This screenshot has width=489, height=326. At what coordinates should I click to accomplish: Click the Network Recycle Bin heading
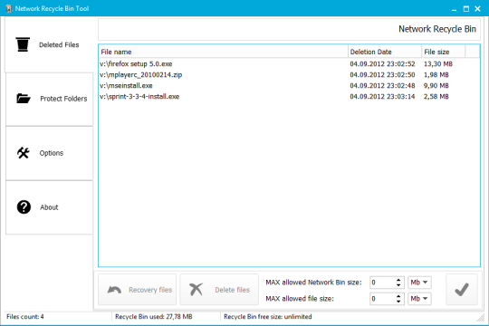click(437, 29)
